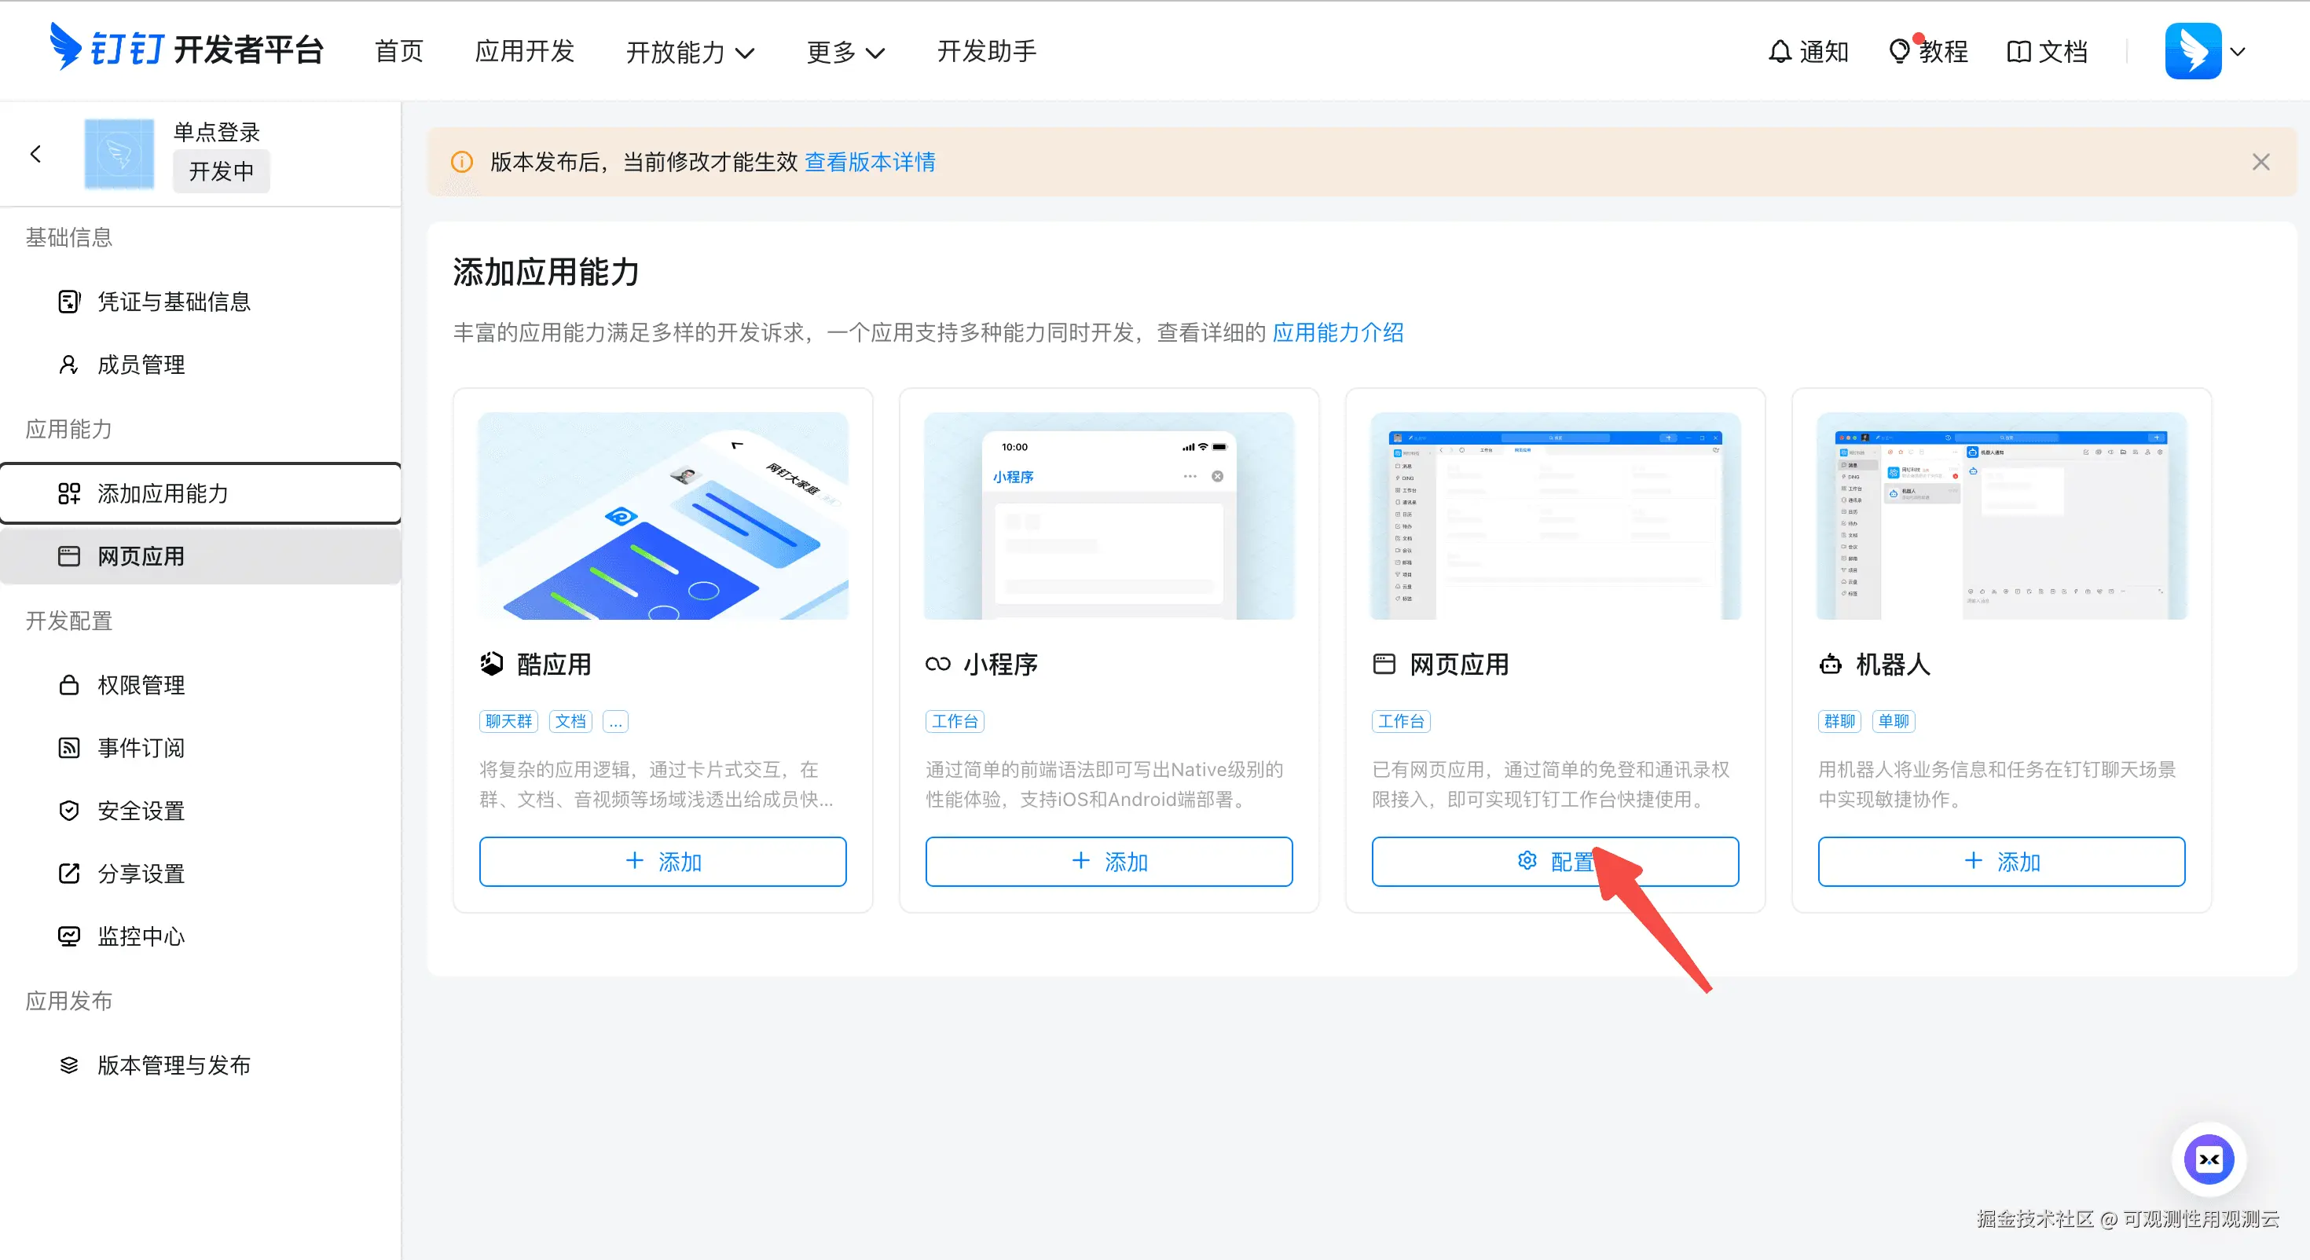Click the notification bell icon
The width and height of the screenshot is (2310, 1260).
pyautogui.click(x=1779, y=52)
